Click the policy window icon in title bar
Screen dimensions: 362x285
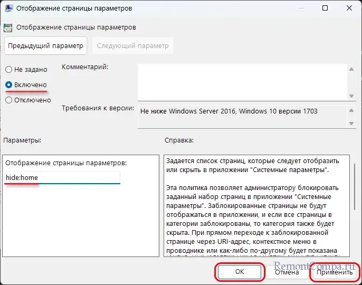click(9, 9)
